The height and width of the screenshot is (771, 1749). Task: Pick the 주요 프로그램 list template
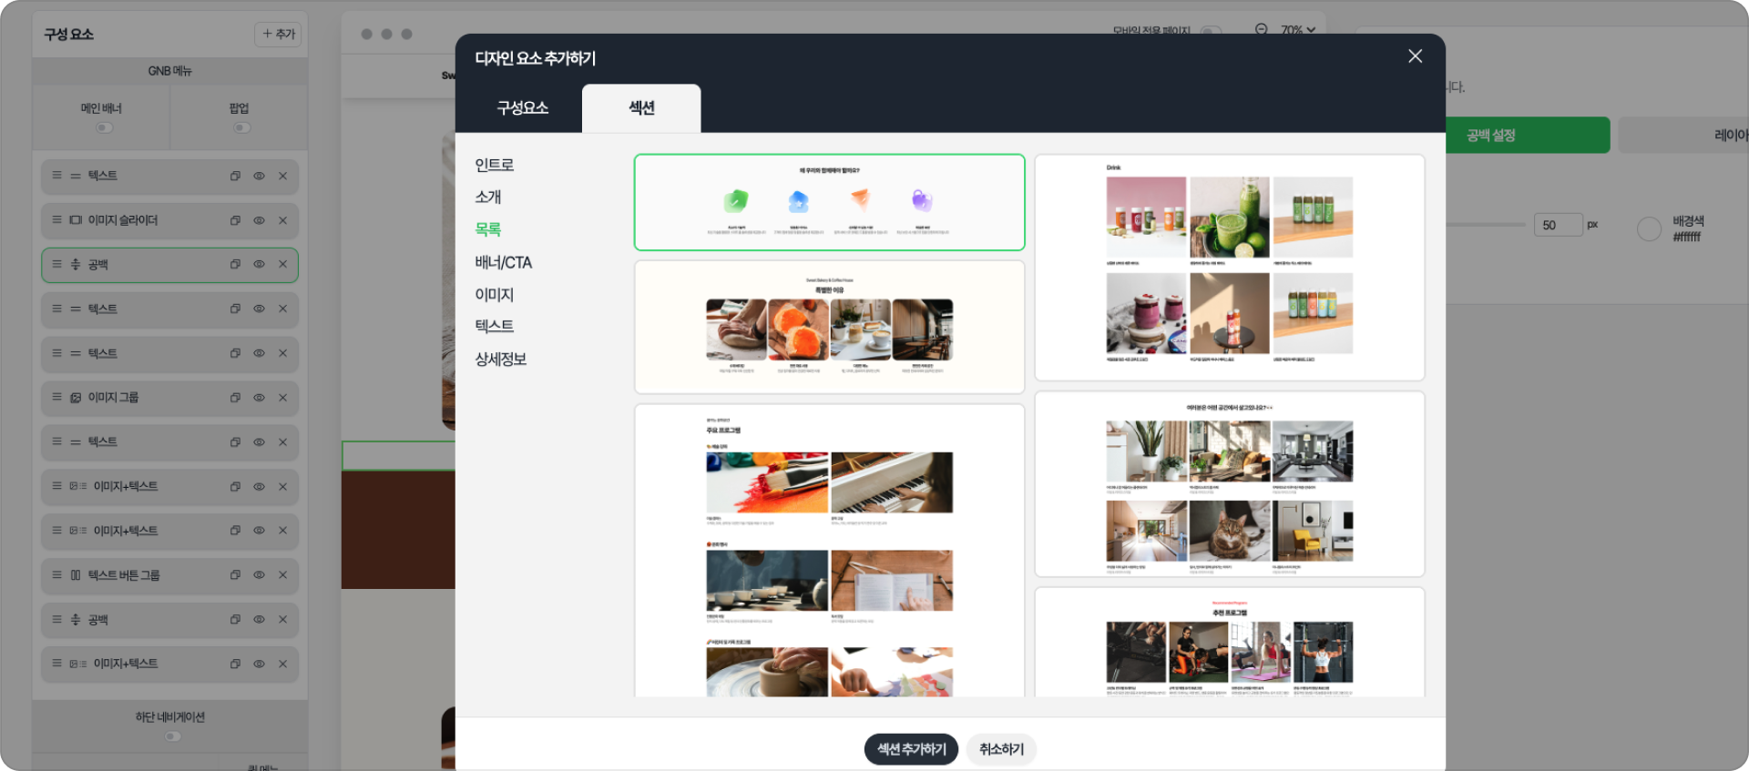click(829, 551)
